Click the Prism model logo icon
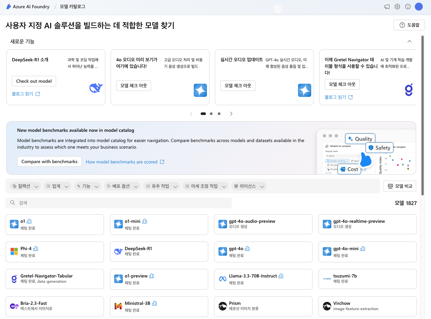431x319 pixels. tap(223, 306)
